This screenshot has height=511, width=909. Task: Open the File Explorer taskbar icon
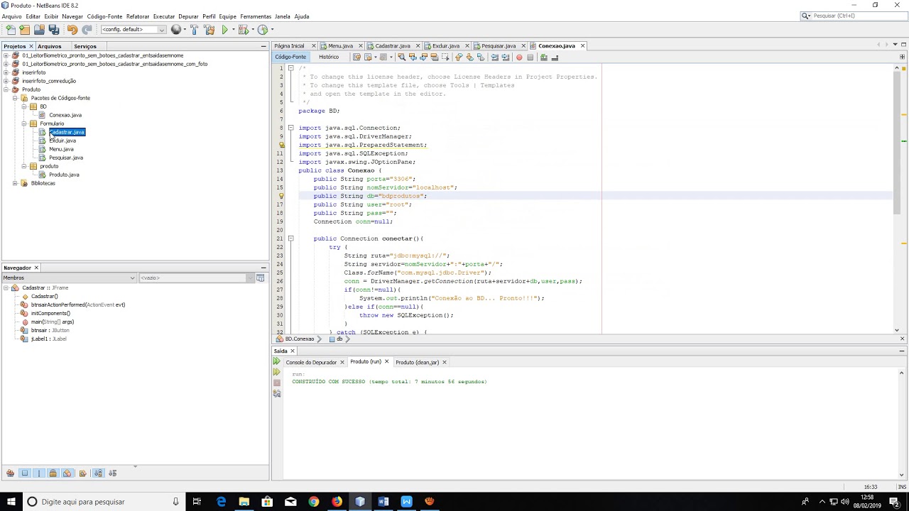coord(244,502)
